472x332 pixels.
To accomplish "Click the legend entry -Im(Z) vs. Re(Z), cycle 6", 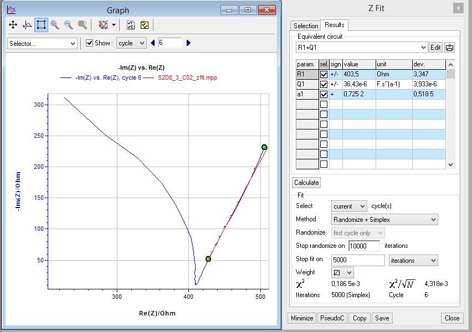I will tap(108, 77).
